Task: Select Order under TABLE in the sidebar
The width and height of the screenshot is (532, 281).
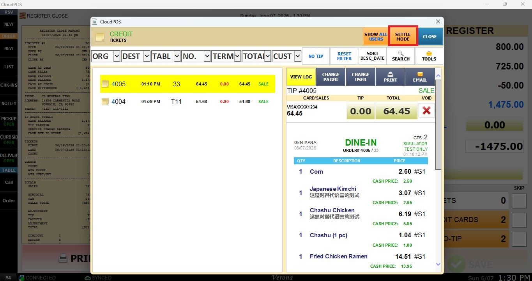Action: 9,201
